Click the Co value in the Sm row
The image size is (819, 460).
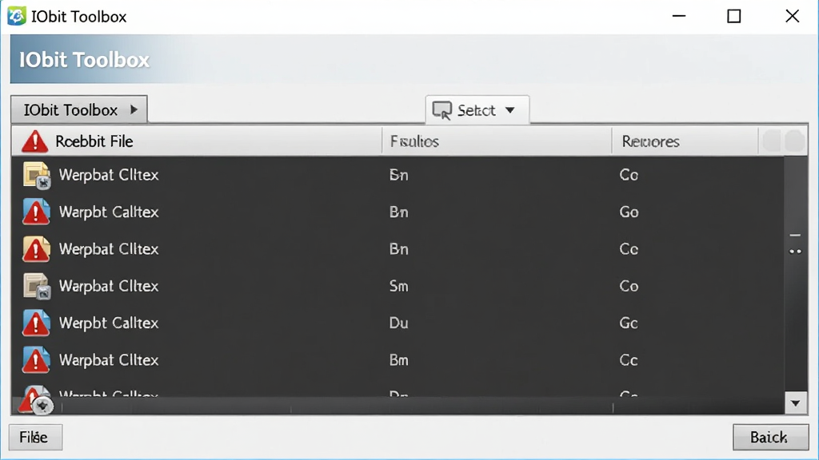(x=629, y=286)
